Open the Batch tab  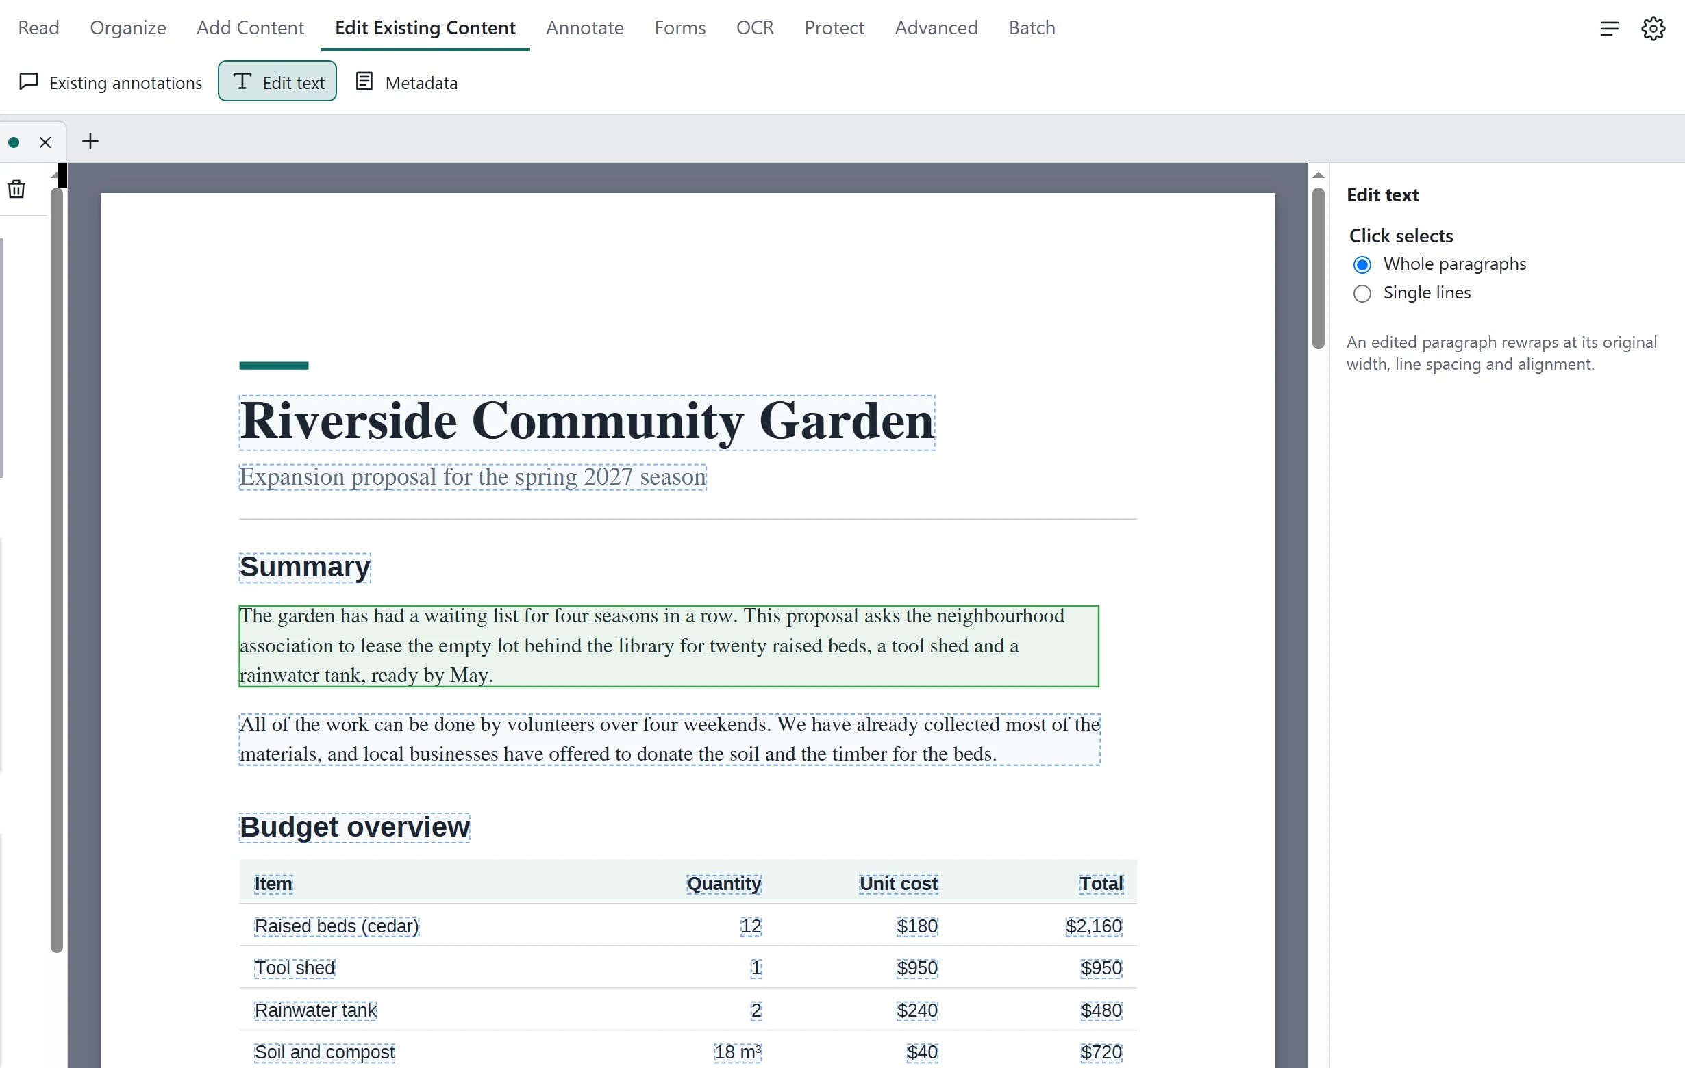(1032, 28)
